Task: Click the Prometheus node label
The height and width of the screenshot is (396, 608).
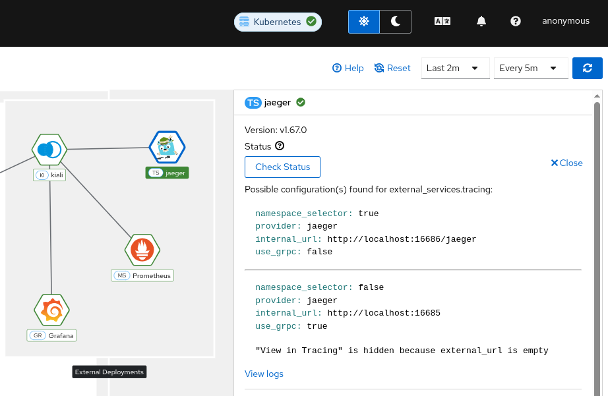Action: coord(142,275)
